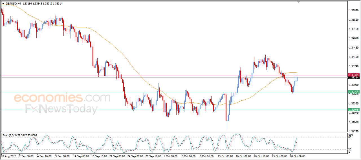Click the stochastic scale value 20

[350, 149]
